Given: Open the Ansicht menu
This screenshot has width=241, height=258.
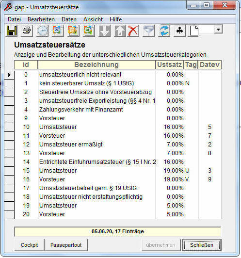Looking at the screenshot, I should click(x=93, y=19).
